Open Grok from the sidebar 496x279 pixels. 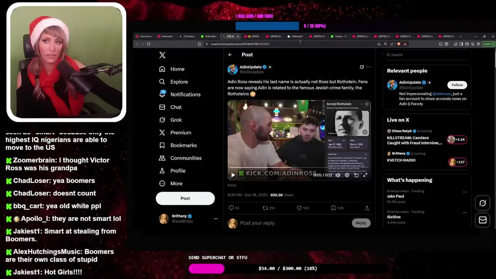[170, 120]
